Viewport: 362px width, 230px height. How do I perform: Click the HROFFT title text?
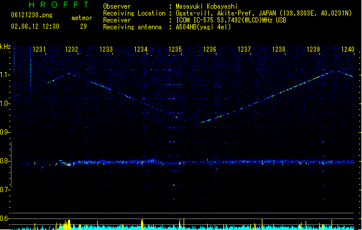(59, 5)
